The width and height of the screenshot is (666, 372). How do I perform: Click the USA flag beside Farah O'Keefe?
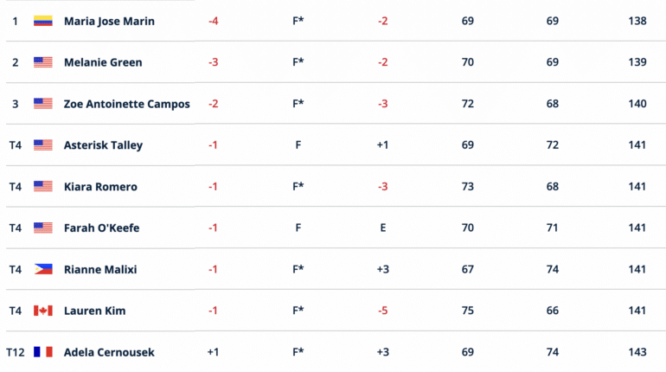pos(43,228)
